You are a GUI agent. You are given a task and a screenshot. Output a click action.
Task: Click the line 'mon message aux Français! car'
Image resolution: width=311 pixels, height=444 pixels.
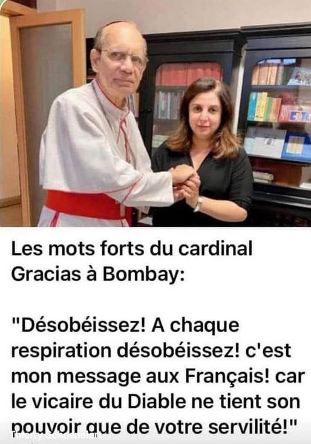click(158, 376)
